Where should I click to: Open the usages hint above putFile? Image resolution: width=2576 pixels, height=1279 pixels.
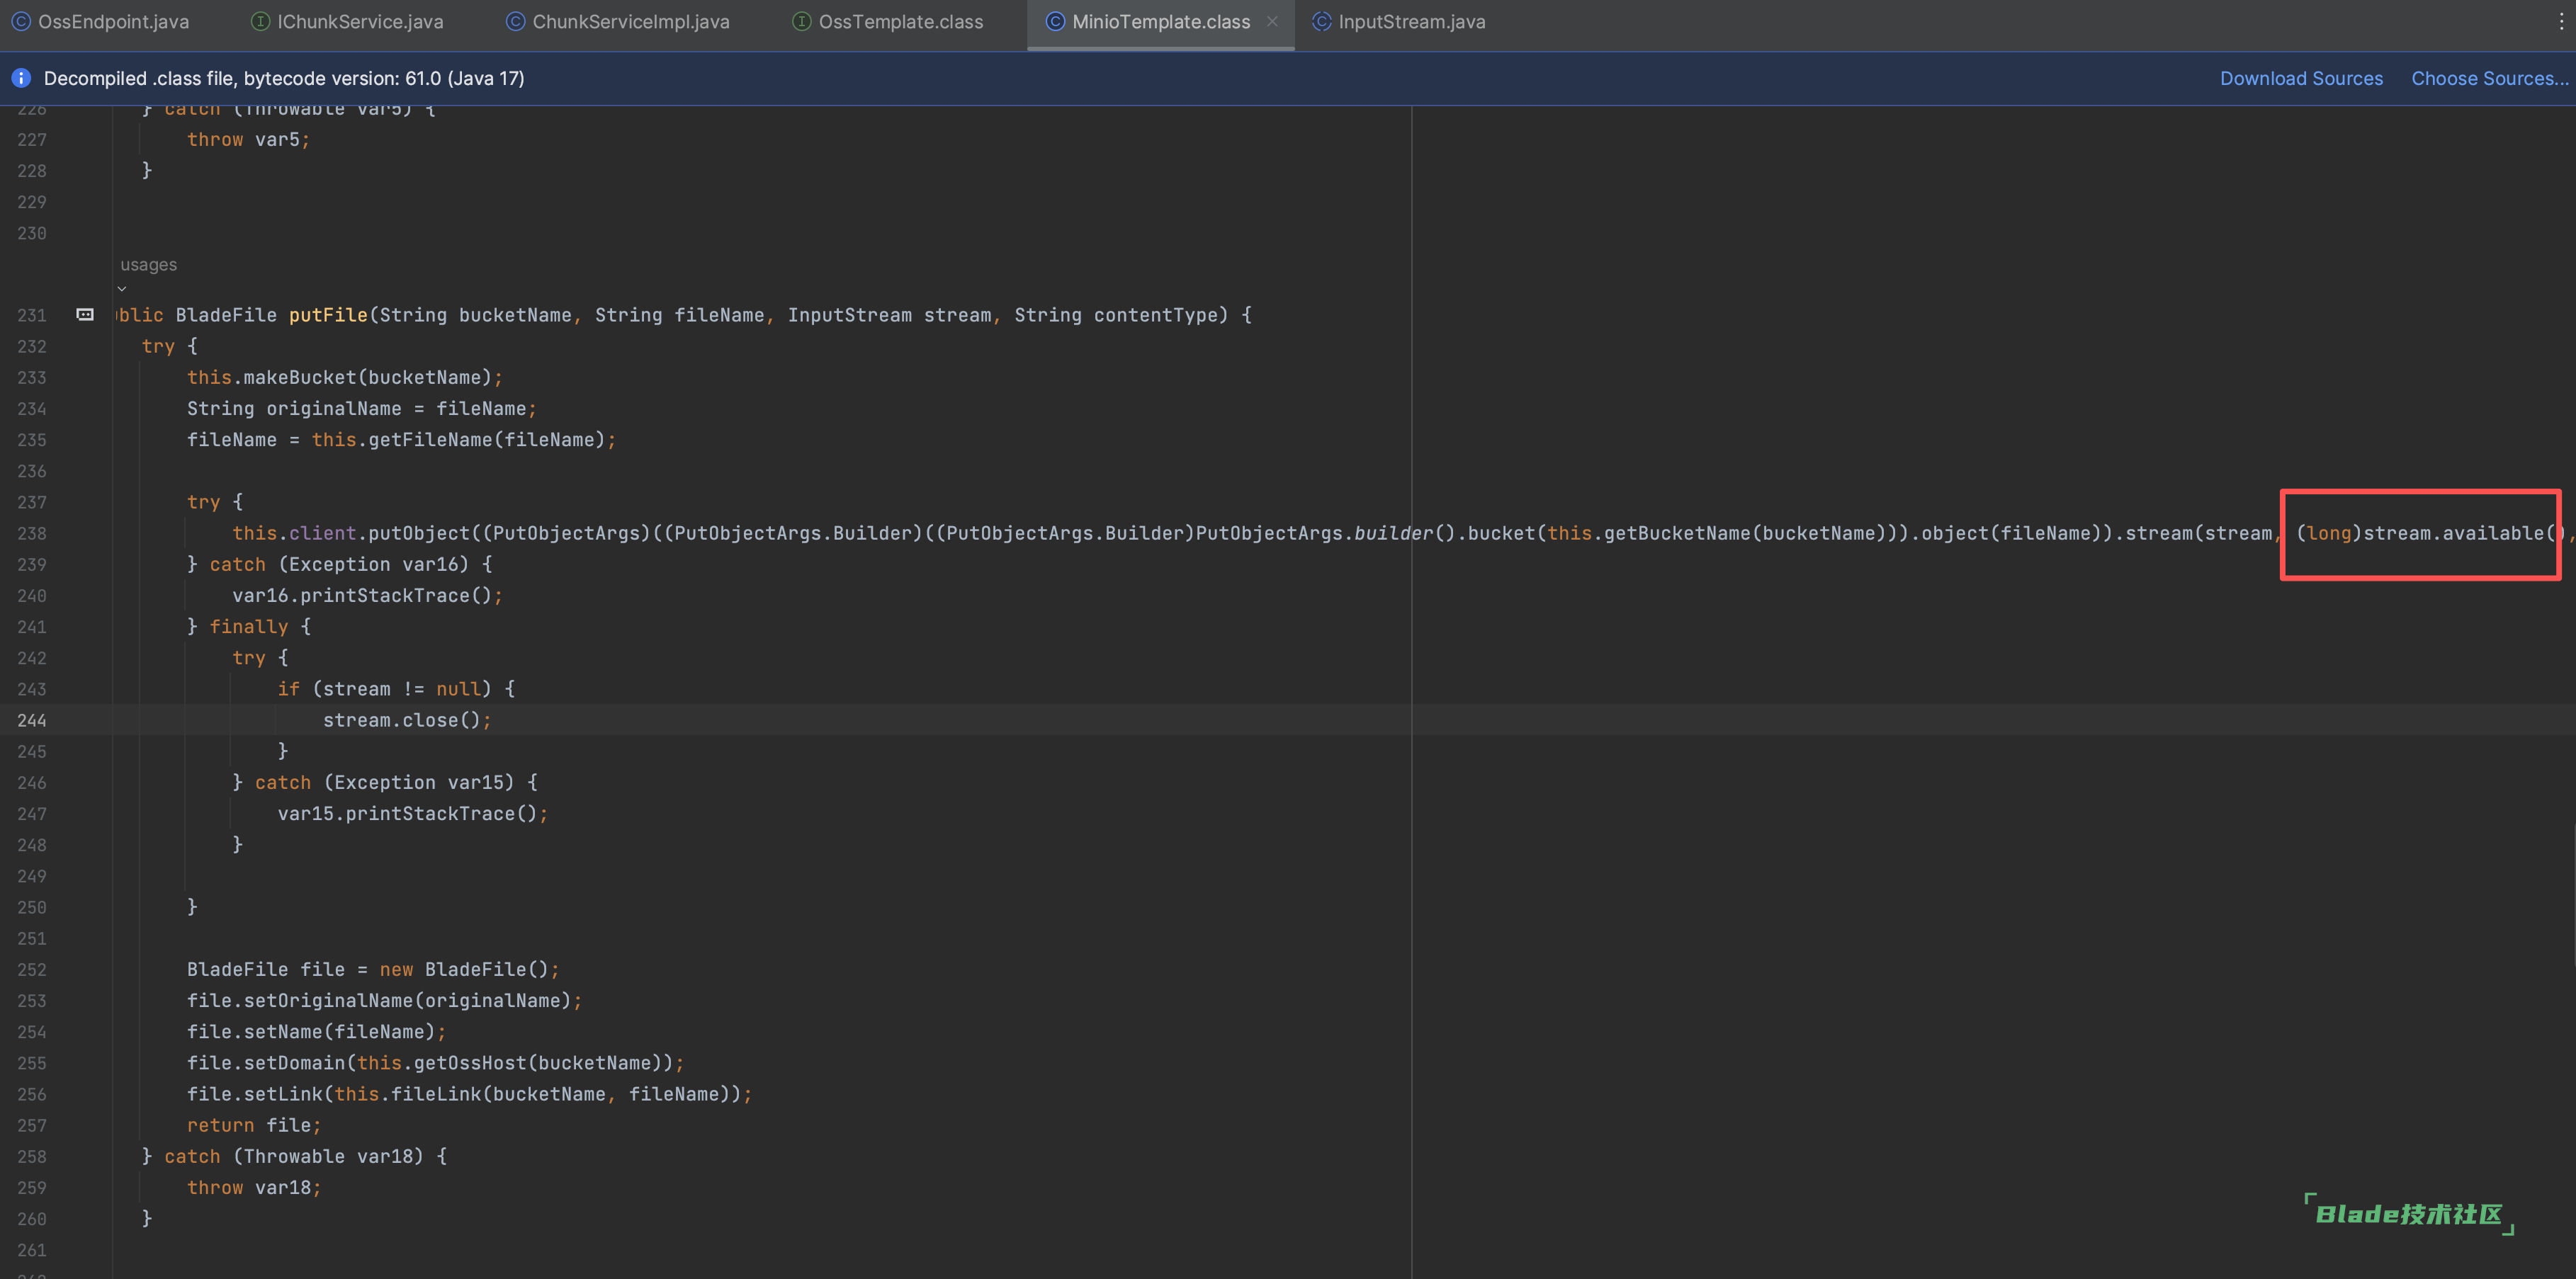click(x=148, y=265)
